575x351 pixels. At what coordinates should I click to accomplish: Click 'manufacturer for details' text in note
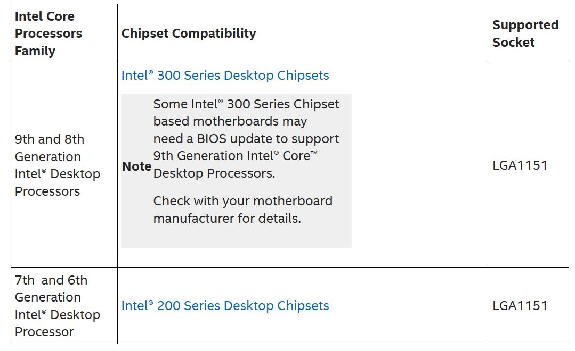pos(227,219)
